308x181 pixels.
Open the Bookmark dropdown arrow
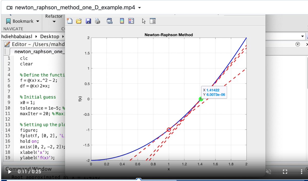(38, 21)
